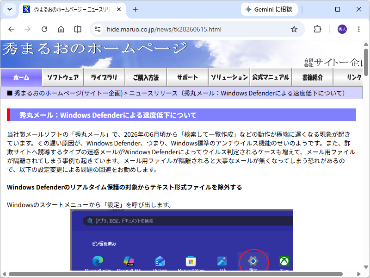Viewport: 370px width, 278px height.
Task: Open the 秀人 profile avatar
Action: coord(342,29)
